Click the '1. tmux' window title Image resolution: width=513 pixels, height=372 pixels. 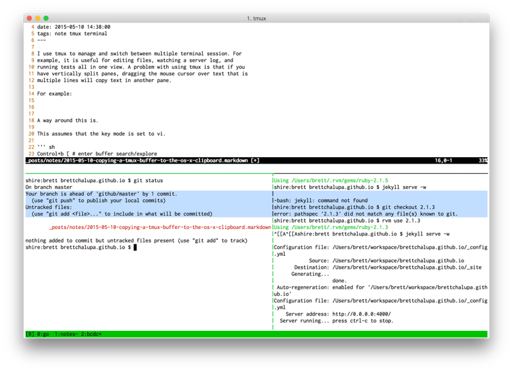tap(256, 19)
